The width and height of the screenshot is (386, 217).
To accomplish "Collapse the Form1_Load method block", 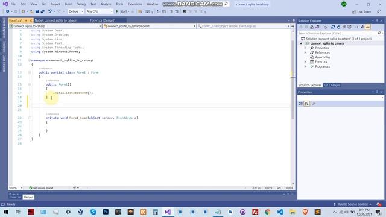I will click(x=30, y=118).
